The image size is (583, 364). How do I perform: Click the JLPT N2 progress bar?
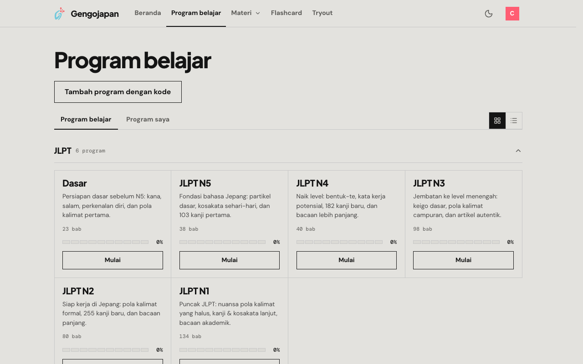click(106, 350)
